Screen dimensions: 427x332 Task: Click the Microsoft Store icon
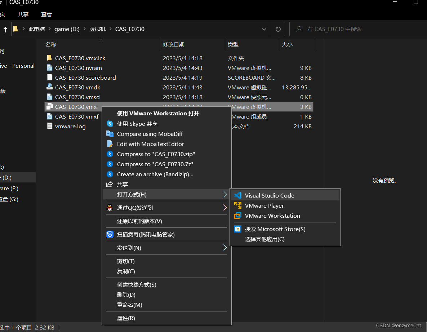238,229
